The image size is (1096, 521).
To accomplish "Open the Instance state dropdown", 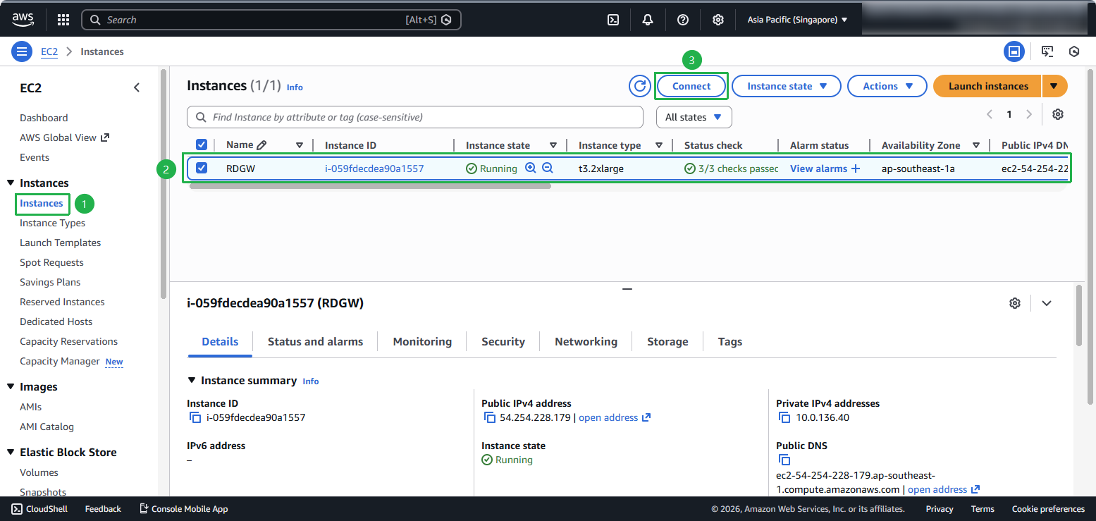I will coord(786,86).
